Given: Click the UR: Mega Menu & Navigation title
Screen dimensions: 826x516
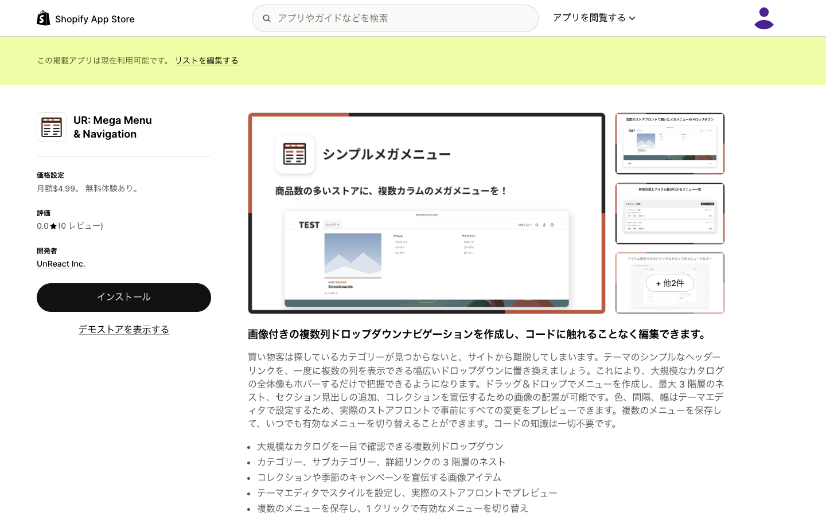Looking at the screenshot, I should coord(112,127).
